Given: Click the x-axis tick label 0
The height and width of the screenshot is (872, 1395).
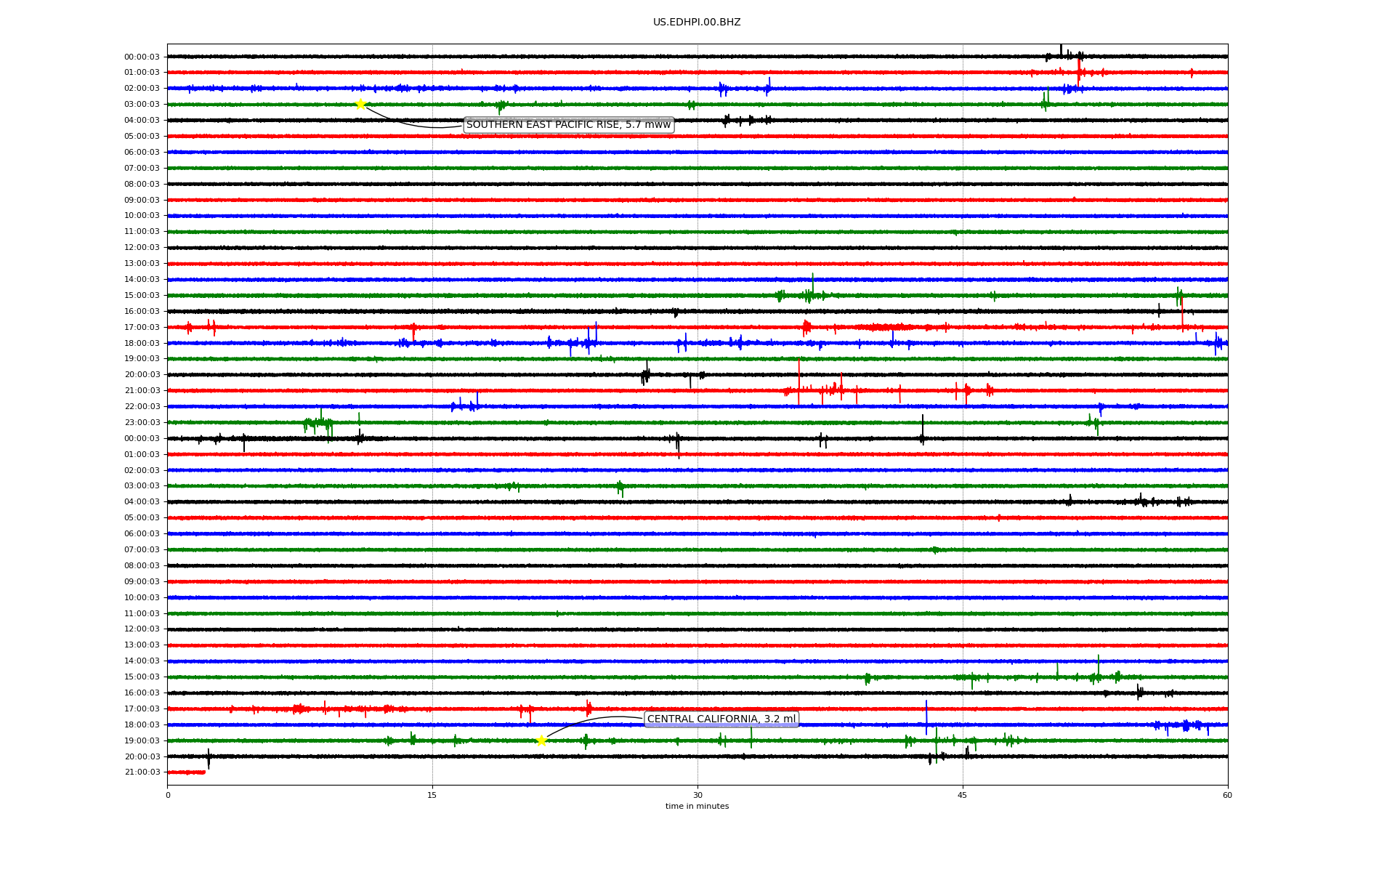Looking at the screenshot, I should point(168,795).
